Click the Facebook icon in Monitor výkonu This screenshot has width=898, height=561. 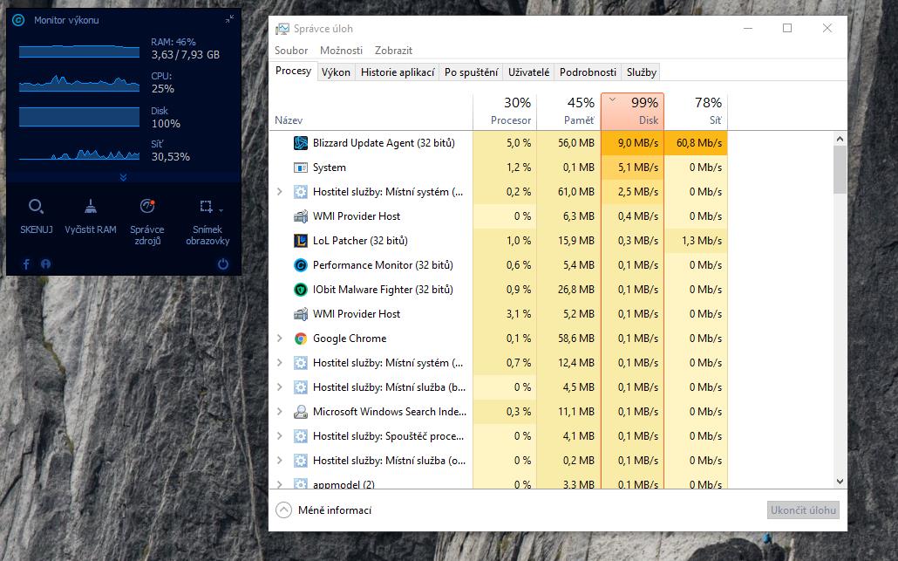point(25,263)
